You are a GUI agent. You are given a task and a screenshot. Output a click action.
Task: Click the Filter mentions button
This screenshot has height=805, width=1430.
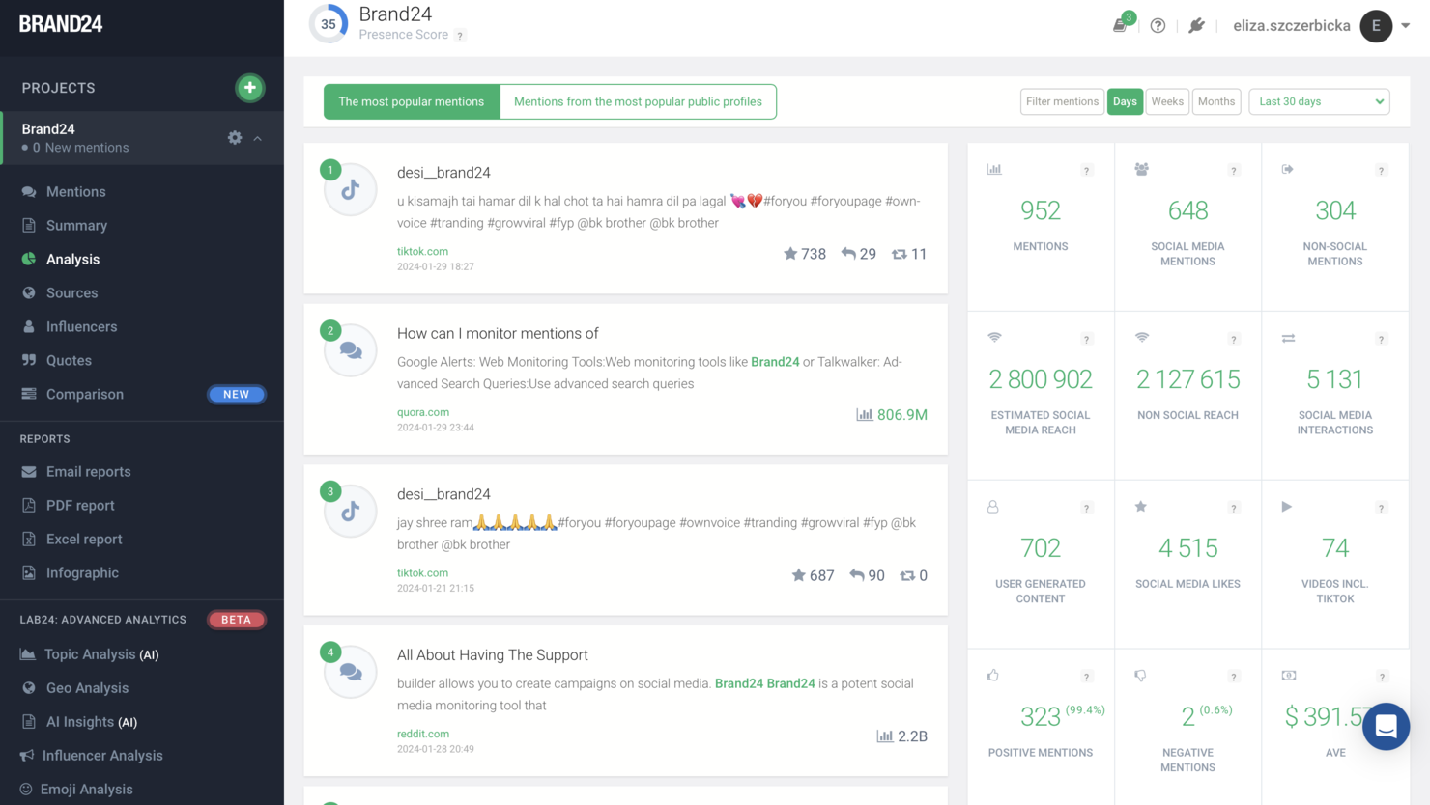(x=1061, y=101)
